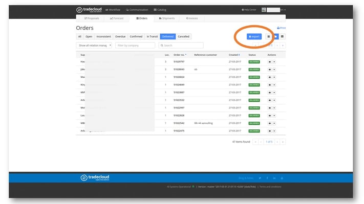View order 51023532 with the eye icon
364x204 pixels.
tap(269, 100)
